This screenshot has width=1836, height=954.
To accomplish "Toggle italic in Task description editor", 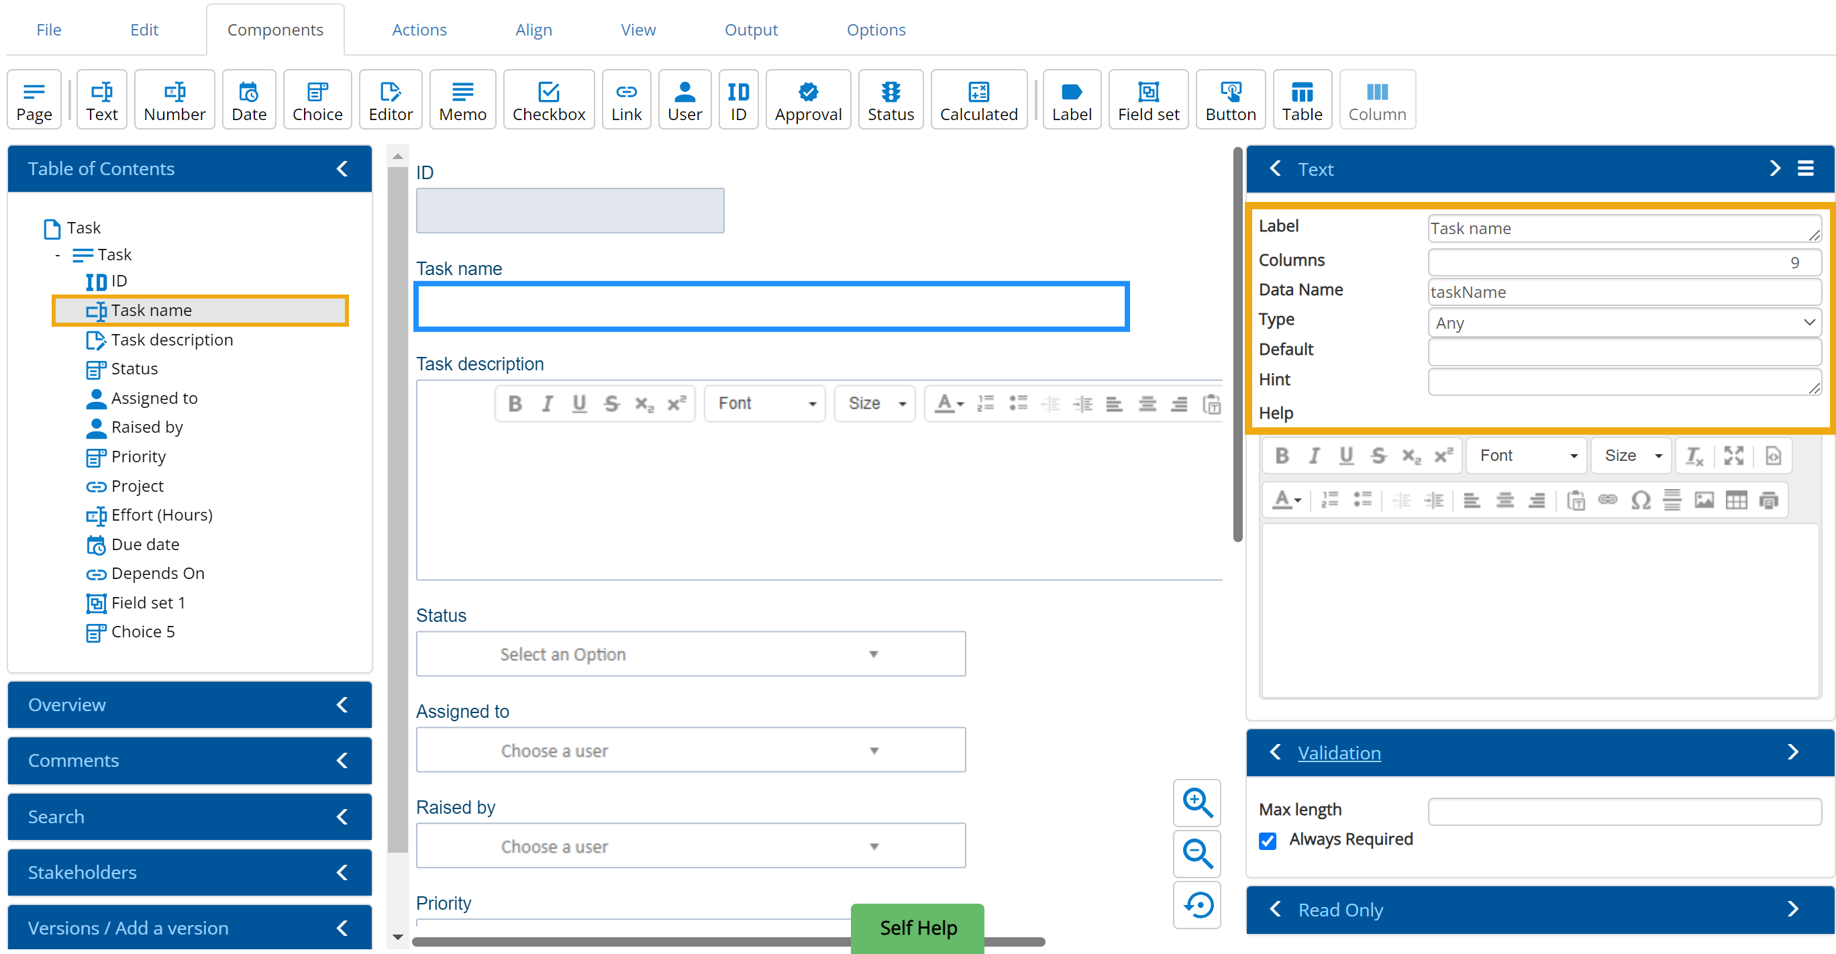I will point(547,404).
